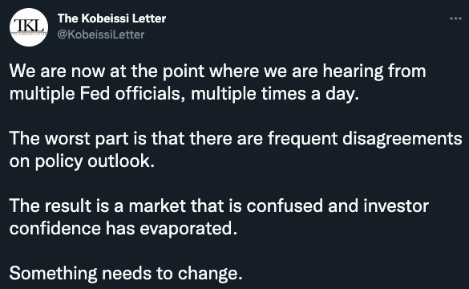Click the words 'worst part'
Viewport: 469px width, 289px height.
coord(87,139)
